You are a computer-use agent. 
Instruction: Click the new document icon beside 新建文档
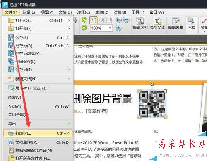11,79
